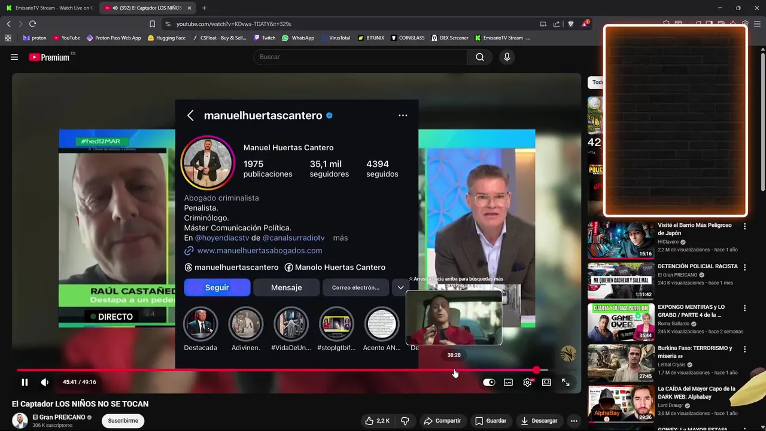Viewport: 766px width, 431px height.
Task: Open a new browser tab with plus
Action: coord(204,8)
